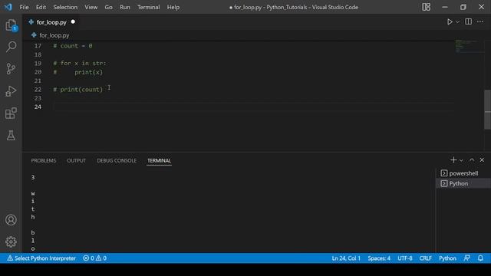This screenshot has height=276, width=491.
Task: Click the VS Code logo icon
Action: pos(8,7)
